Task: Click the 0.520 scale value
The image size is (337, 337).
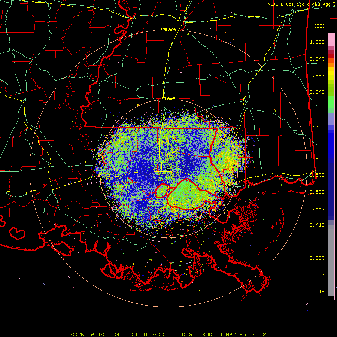Action: (317, 192)
